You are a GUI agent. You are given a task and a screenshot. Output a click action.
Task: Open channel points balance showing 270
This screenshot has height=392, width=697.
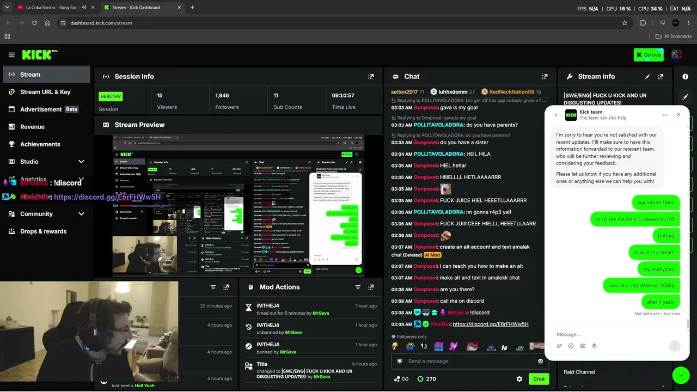point(426,379)
